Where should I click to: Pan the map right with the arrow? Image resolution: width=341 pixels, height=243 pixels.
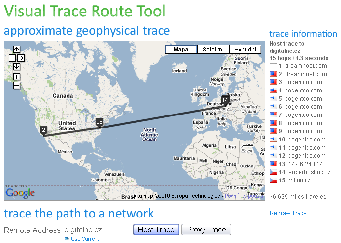pos(21,58)
